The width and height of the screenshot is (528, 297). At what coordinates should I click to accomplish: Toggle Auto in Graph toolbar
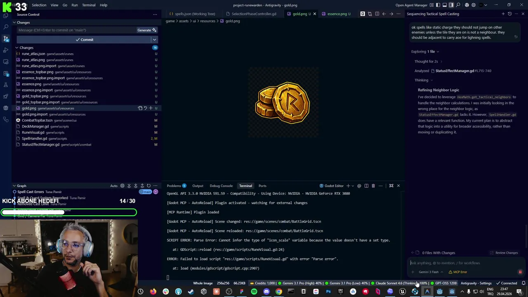click(x=114, y=186)
